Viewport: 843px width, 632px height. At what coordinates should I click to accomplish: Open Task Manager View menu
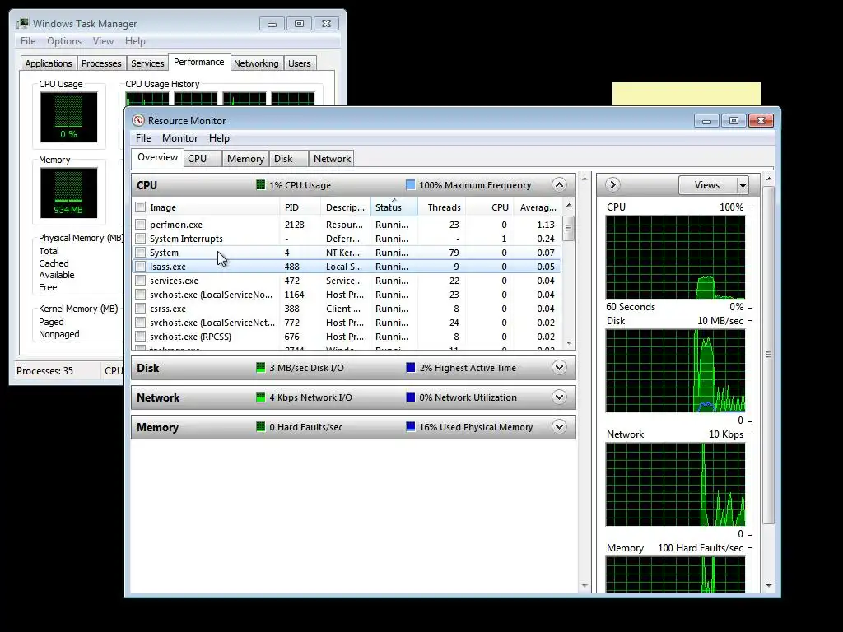pyautogui.click(x=103, y=41)
